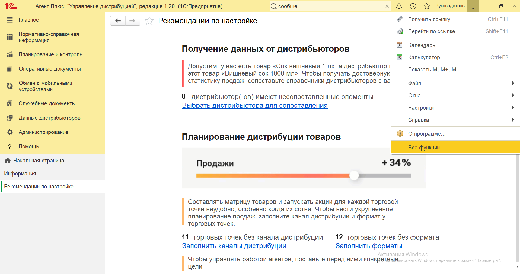Open Оперативные документы section
This screenshot has height=274, width=520.
pyautogui.click(x=52, y=69)
